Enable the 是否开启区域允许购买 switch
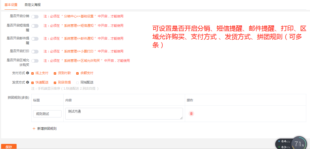The height and width of the screenshot is (149, 310). 35,61
